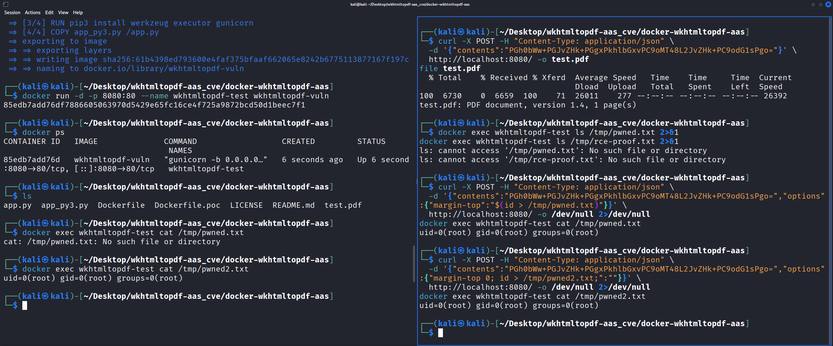Open the Help menu

78,12
